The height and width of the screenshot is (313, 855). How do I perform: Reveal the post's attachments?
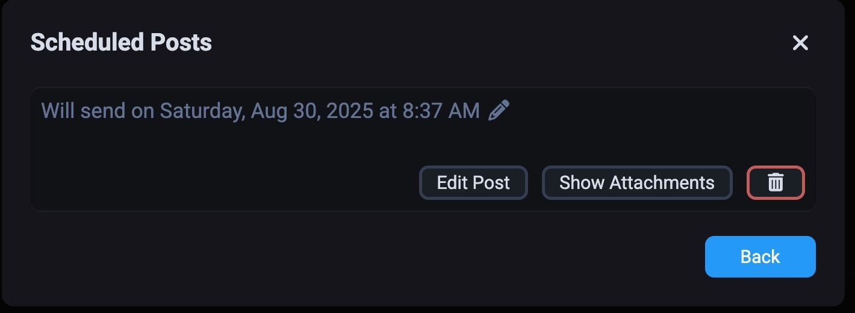636,182
